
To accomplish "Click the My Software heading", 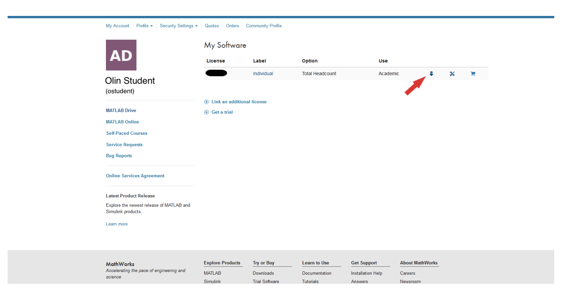I will click(225, 45).
